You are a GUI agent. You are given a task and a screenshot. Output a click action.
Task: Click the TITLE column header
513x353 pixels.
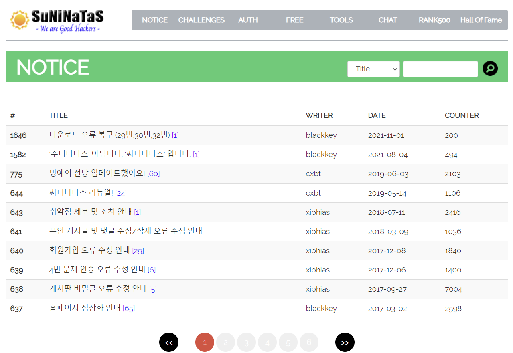[58, 115]
